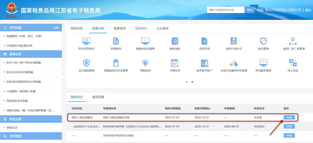Open 线上执法 icon
Screen dimensions: 313x143
(293, 63)
